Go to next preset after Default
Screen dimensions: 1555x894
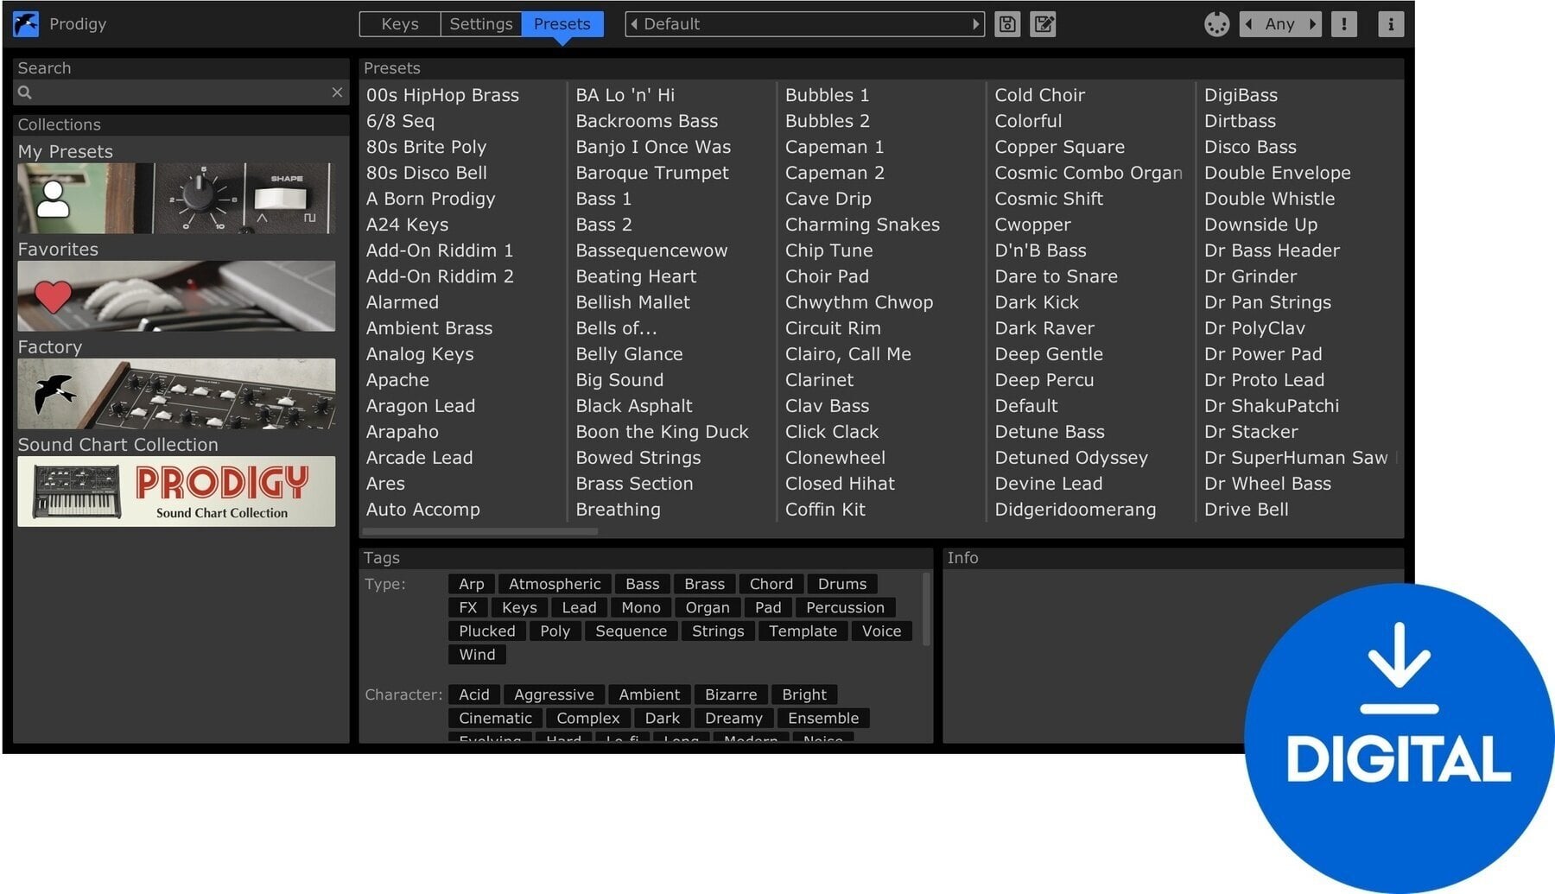pyautogui.click(x=976, y=24)
